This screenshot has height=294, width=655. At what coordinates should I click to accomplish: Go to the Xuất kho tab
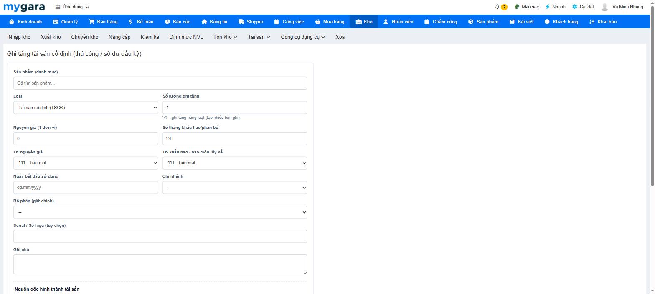[x=51, y=37]
